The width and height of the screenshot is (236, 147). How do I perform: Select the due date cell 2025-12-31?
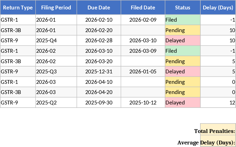99,72
